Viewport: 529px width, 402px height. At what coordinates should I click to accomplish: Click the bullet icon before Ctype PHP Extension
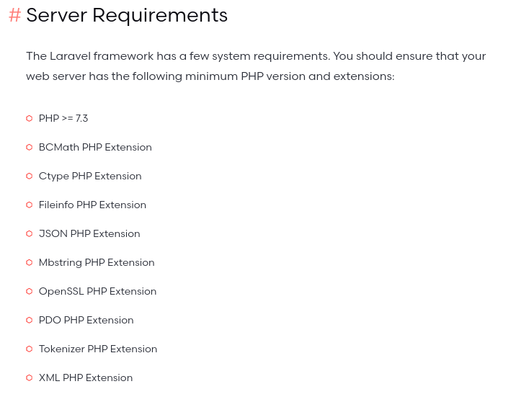[x=30, y=176]
